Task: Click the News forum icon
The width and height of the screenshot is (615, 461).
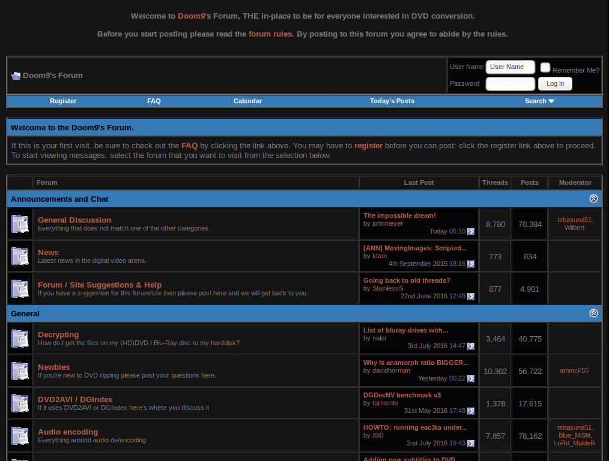Action: (20, 256)
